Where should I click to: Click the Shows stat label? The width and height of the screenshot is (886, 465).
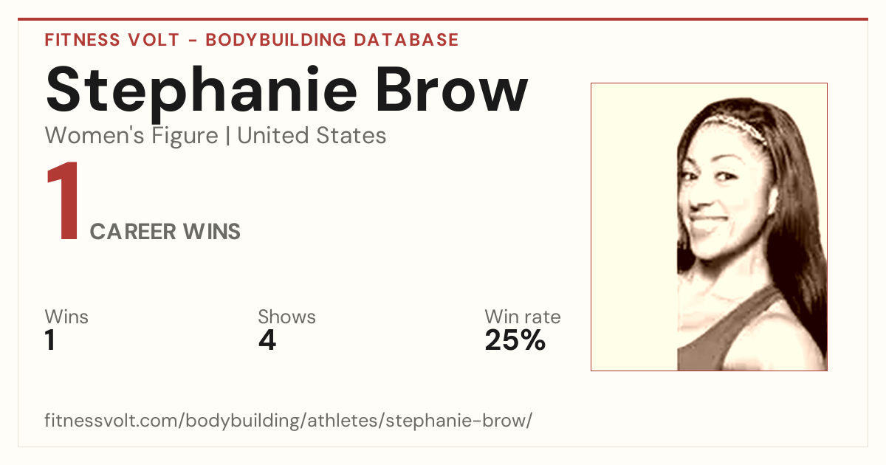tap(286, 317)
